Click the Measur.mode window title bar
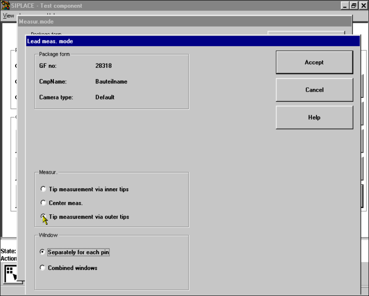Screen dimensions: 369x296 point(185,22)
